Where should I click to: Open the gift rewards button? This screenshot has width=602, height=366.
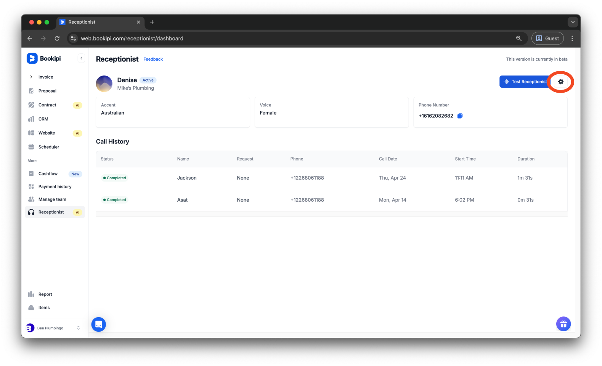click(x=563, y=324)
